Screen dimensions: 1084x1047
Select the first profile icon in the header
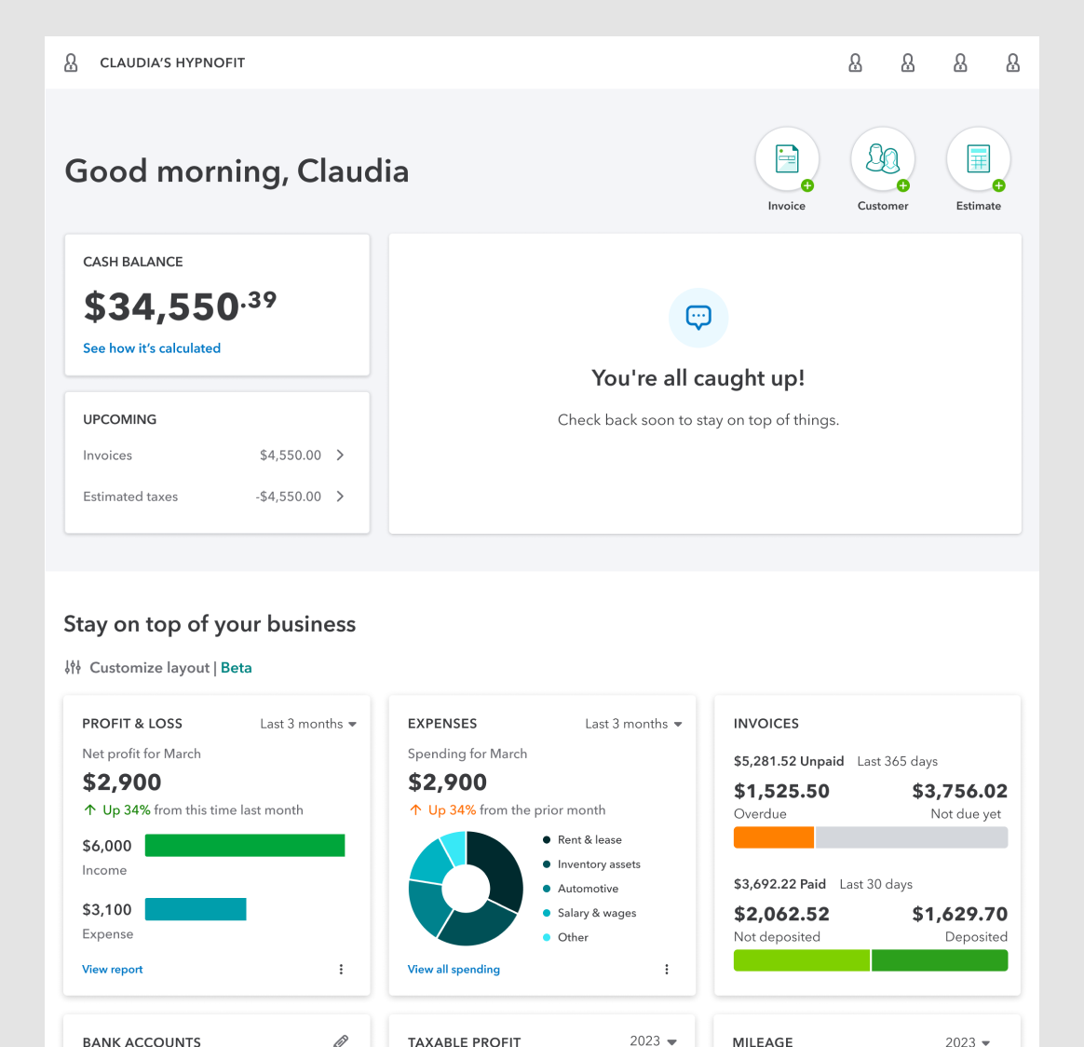pyautogui.click(x=855, y=62)
